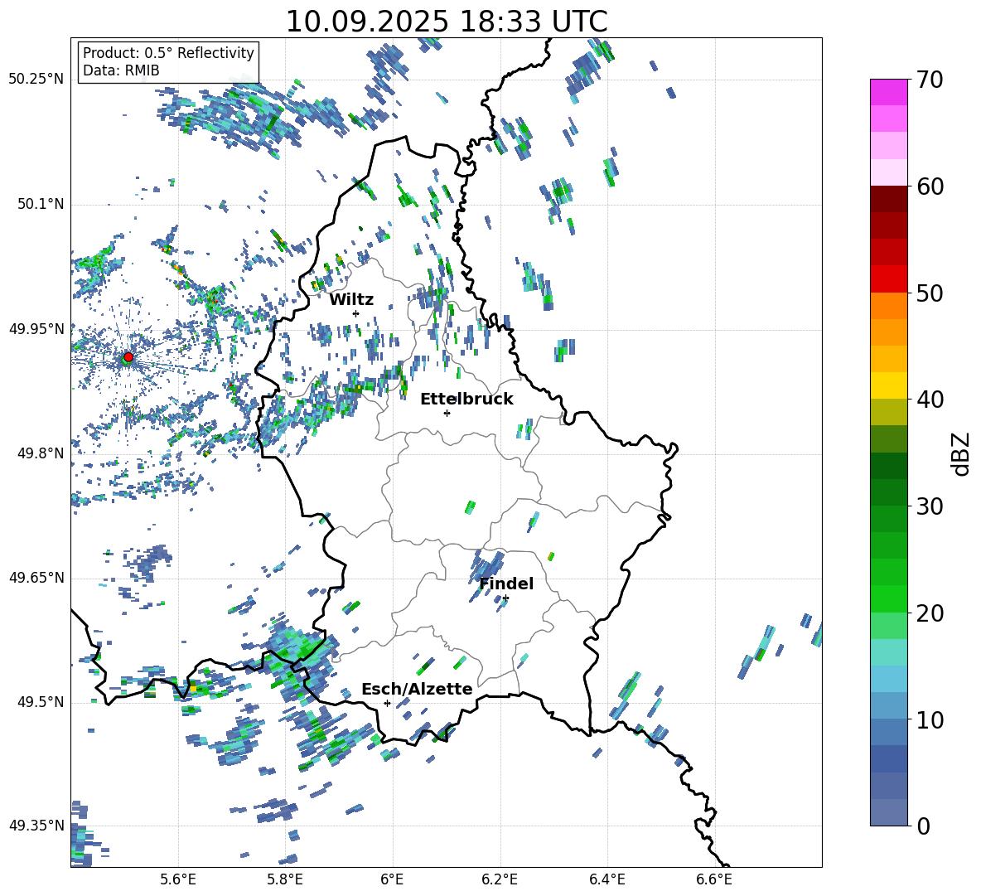
Task: Click the Esch/Alzette city label
Action: coord(417,689)
